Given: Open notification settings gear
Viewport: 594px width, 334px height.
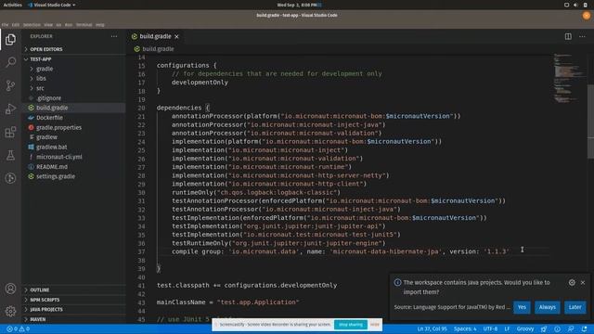Looking at the screenshot, I should (x=572, y=282).
